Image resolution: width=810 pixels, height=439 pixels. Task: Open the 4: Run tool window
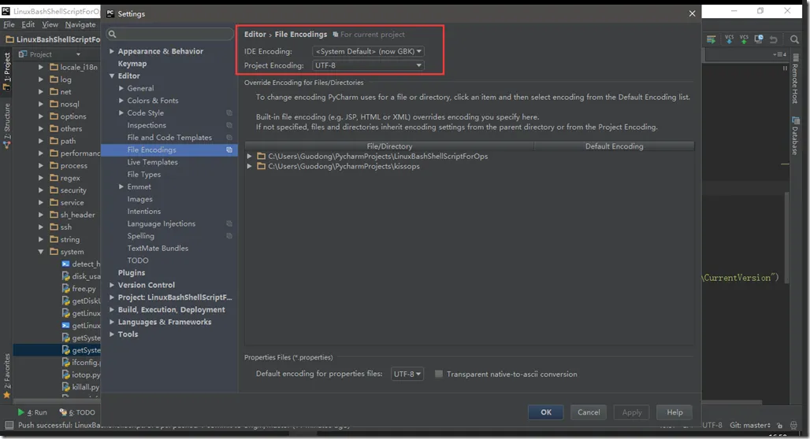point(32,412)
